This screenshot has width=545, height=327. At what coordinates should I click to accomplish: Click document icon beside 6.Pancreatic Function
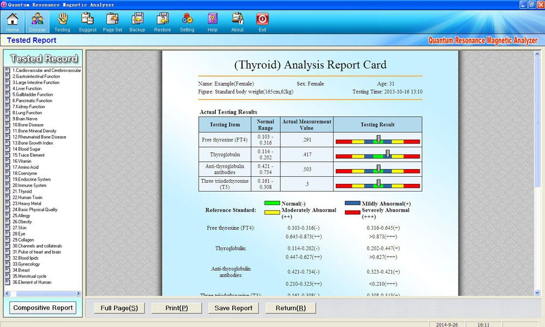click(8, 101)
